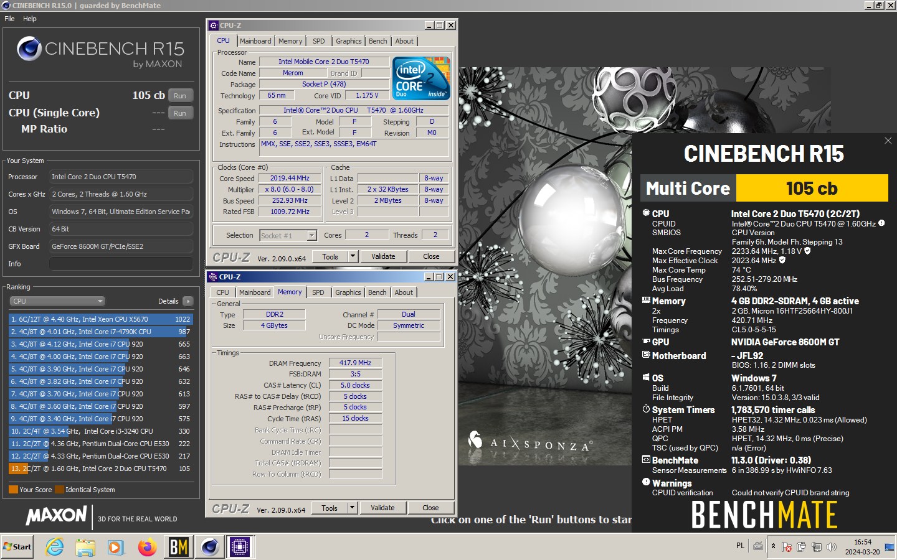Click the Cinebench R15 logo sphere
Image resolution: width=897 pixels, height=560 pixels.
(29, 49)
